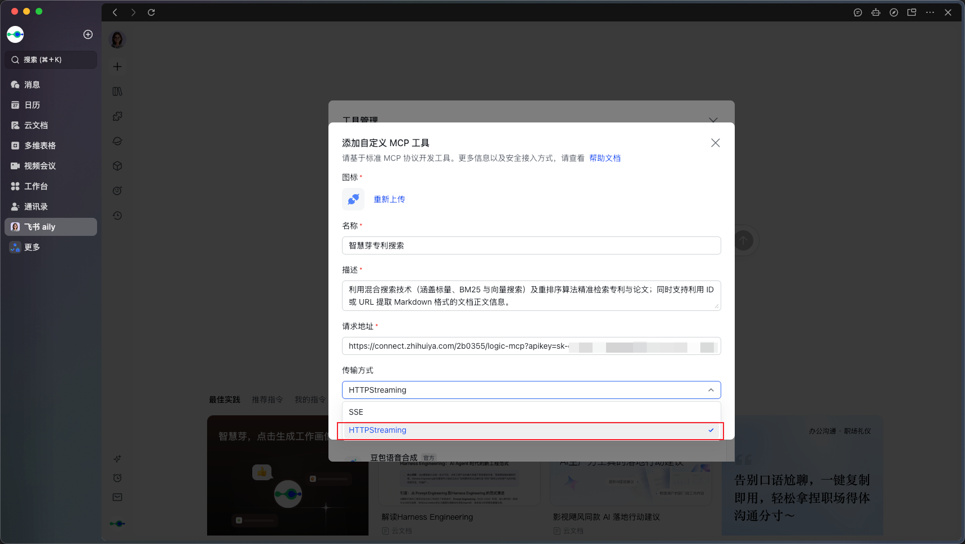Viewport: 965px width, 544px height.
Task: Click the send arrow button
Action: click(x=744, y=241)
